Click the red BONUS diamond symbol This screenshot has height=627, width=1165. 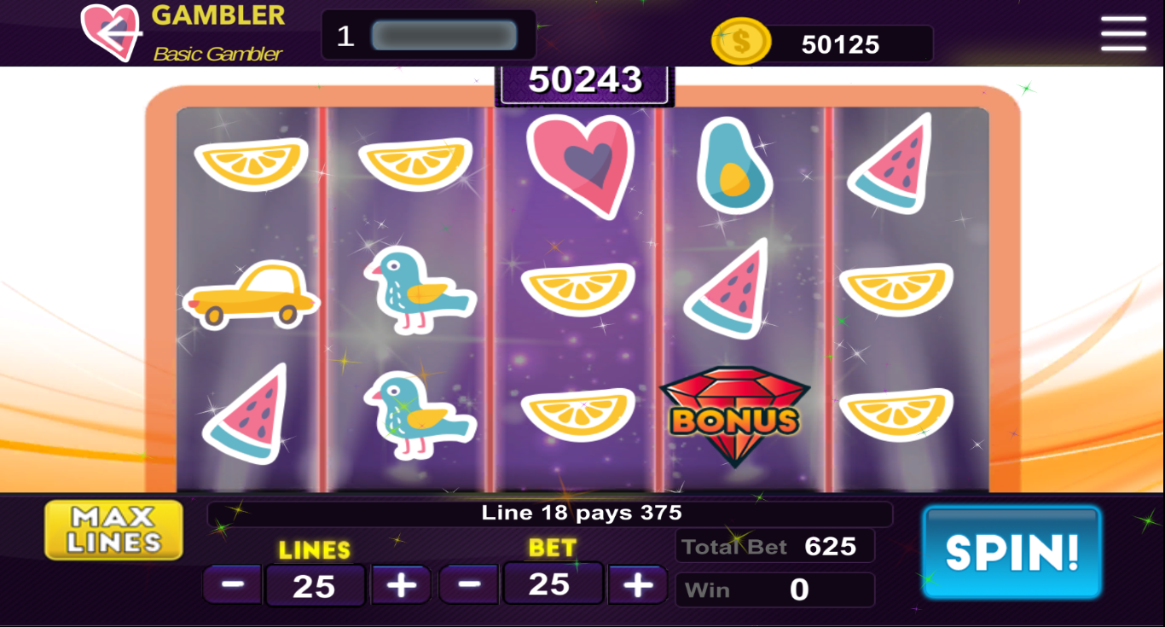pyautogui.click(x=735, y=416)
